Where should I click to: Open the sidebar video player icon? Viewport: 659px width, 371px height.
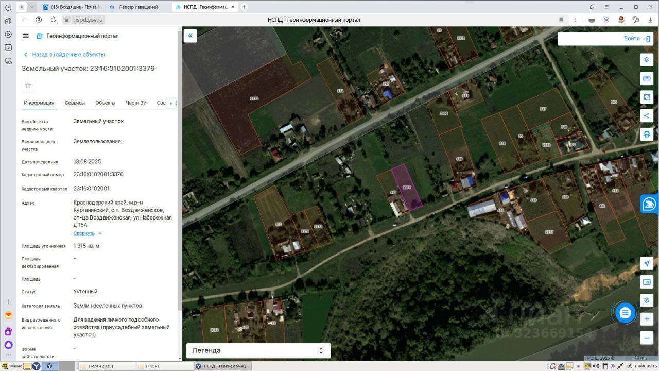pyautogui.click(x=8, y=35)
